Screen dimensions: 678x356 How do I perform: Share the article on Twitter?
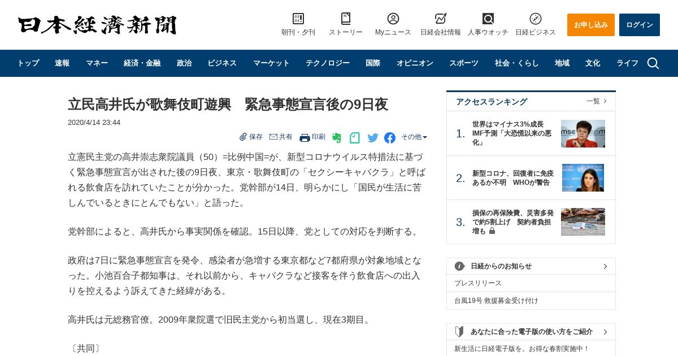tap(373, 137)
